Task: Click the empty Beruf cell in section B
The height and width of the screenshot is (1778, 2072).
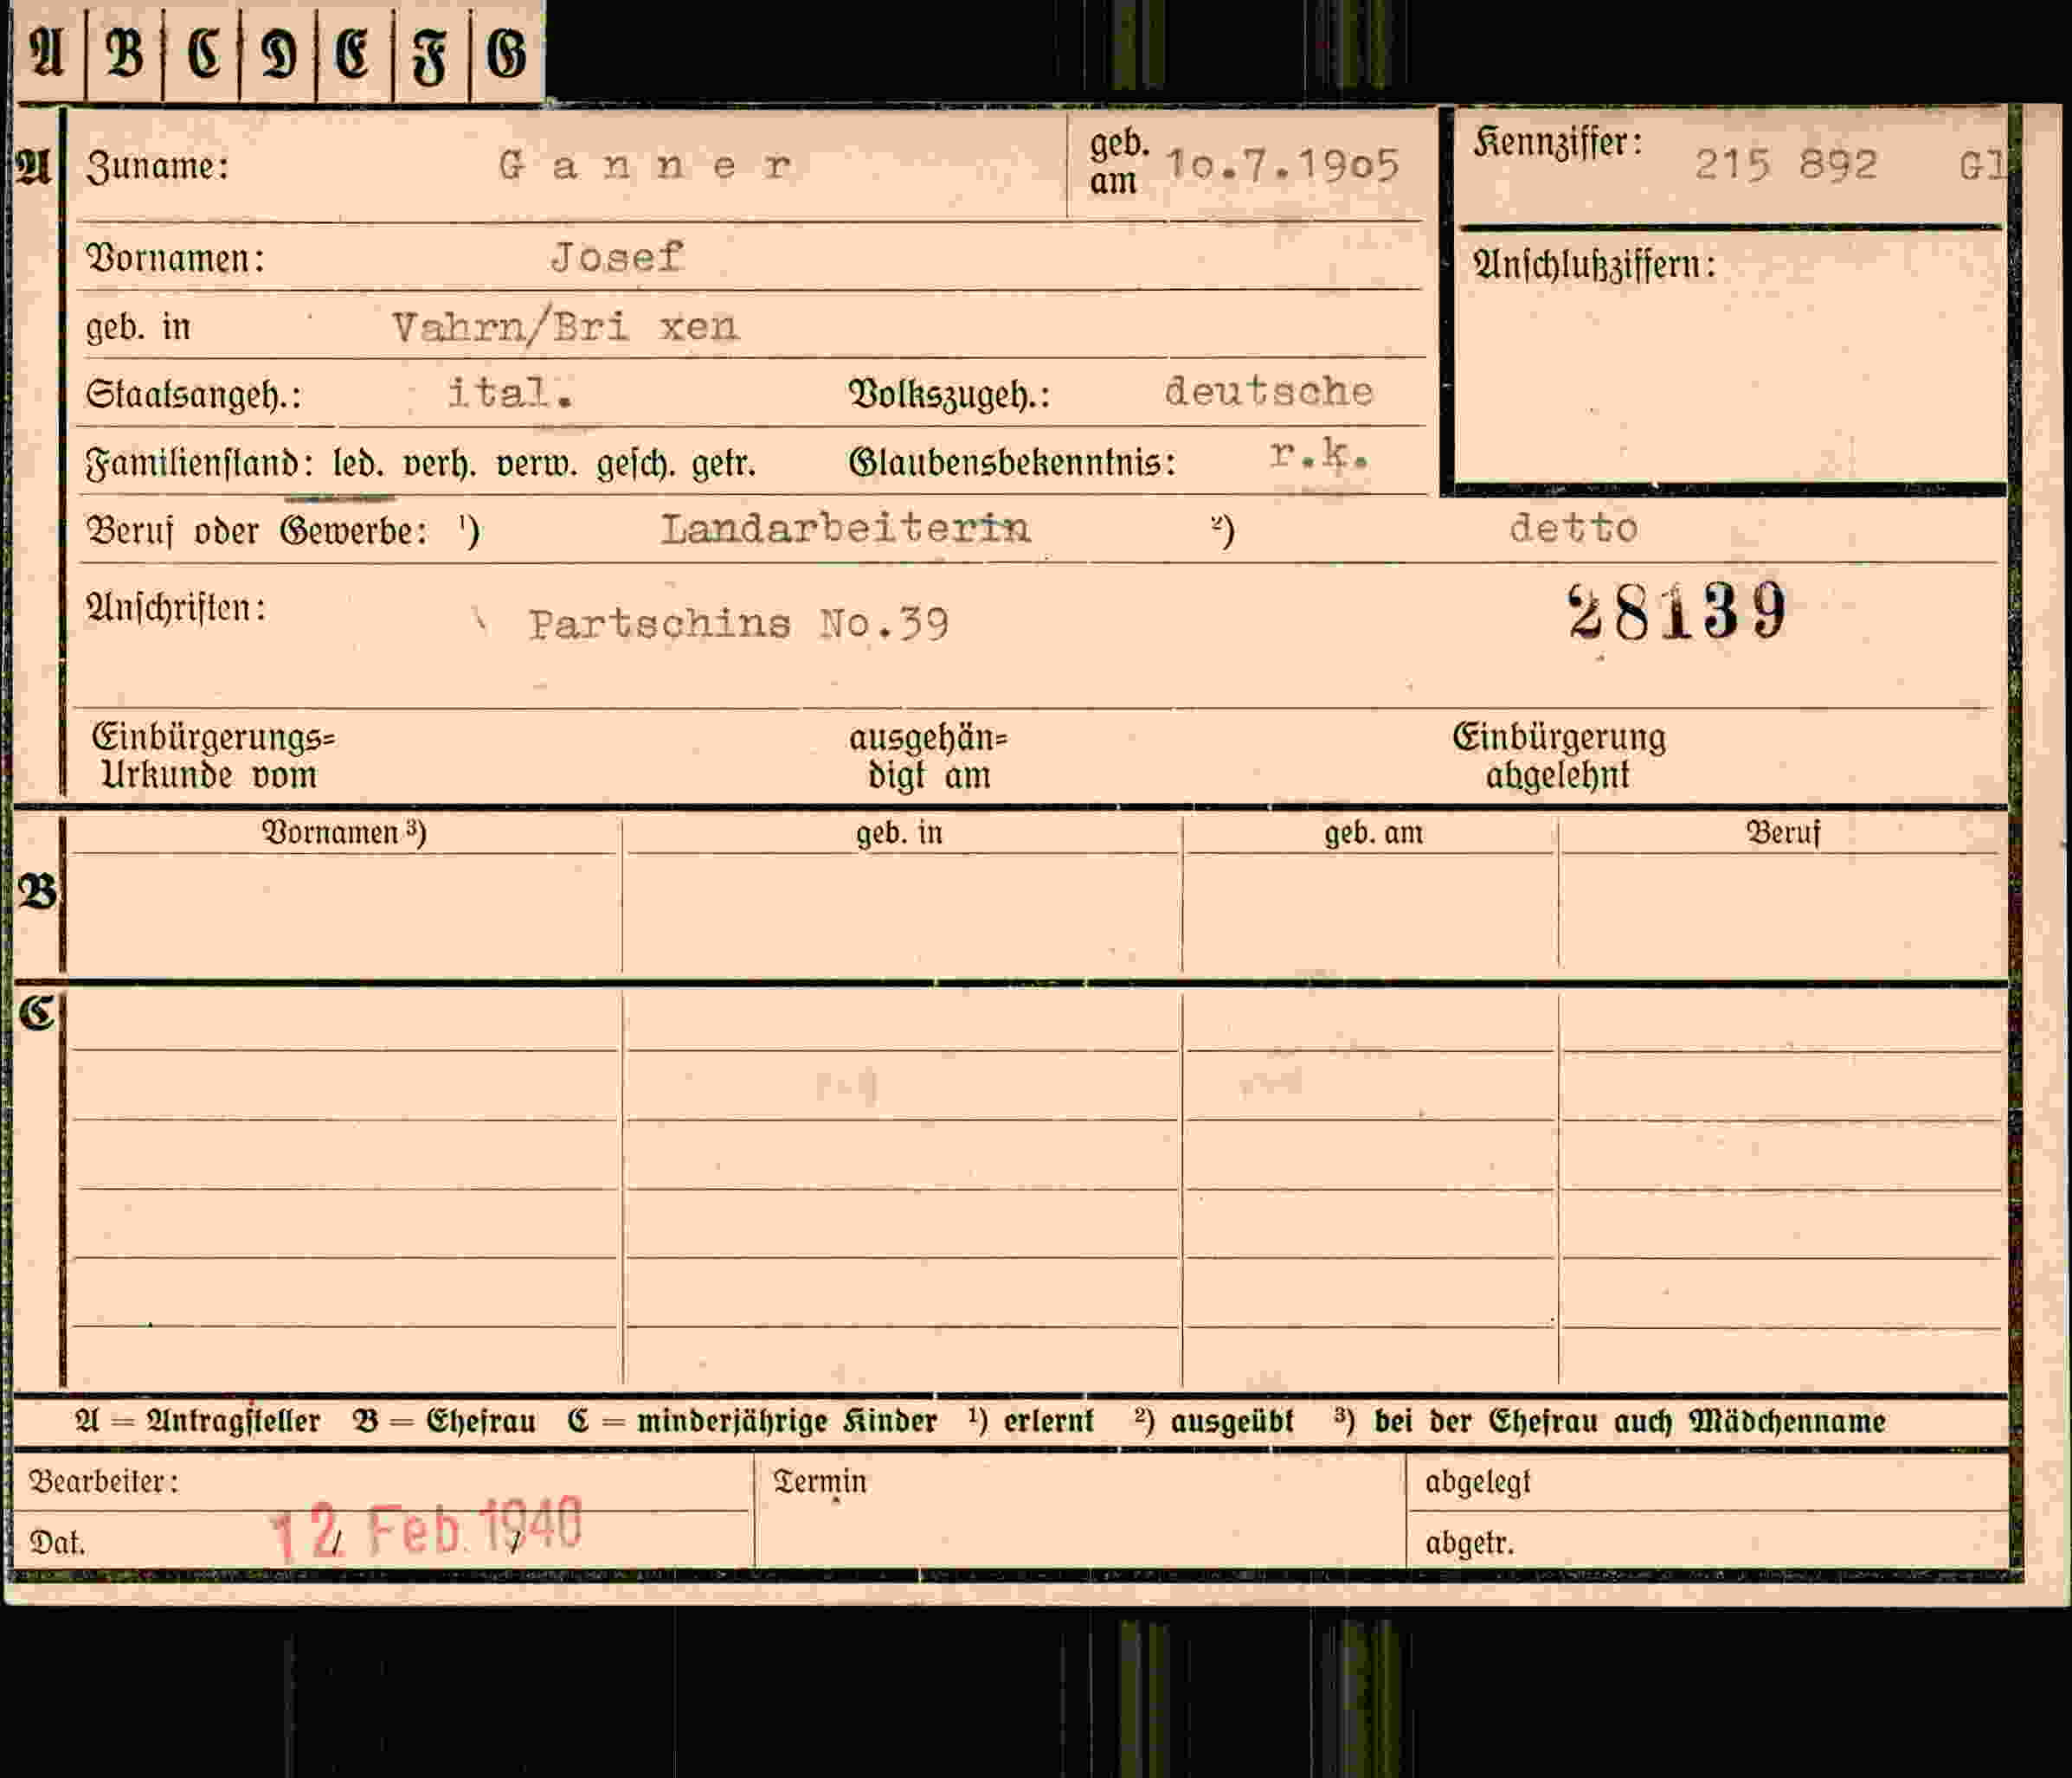Action: [1782, 911]
